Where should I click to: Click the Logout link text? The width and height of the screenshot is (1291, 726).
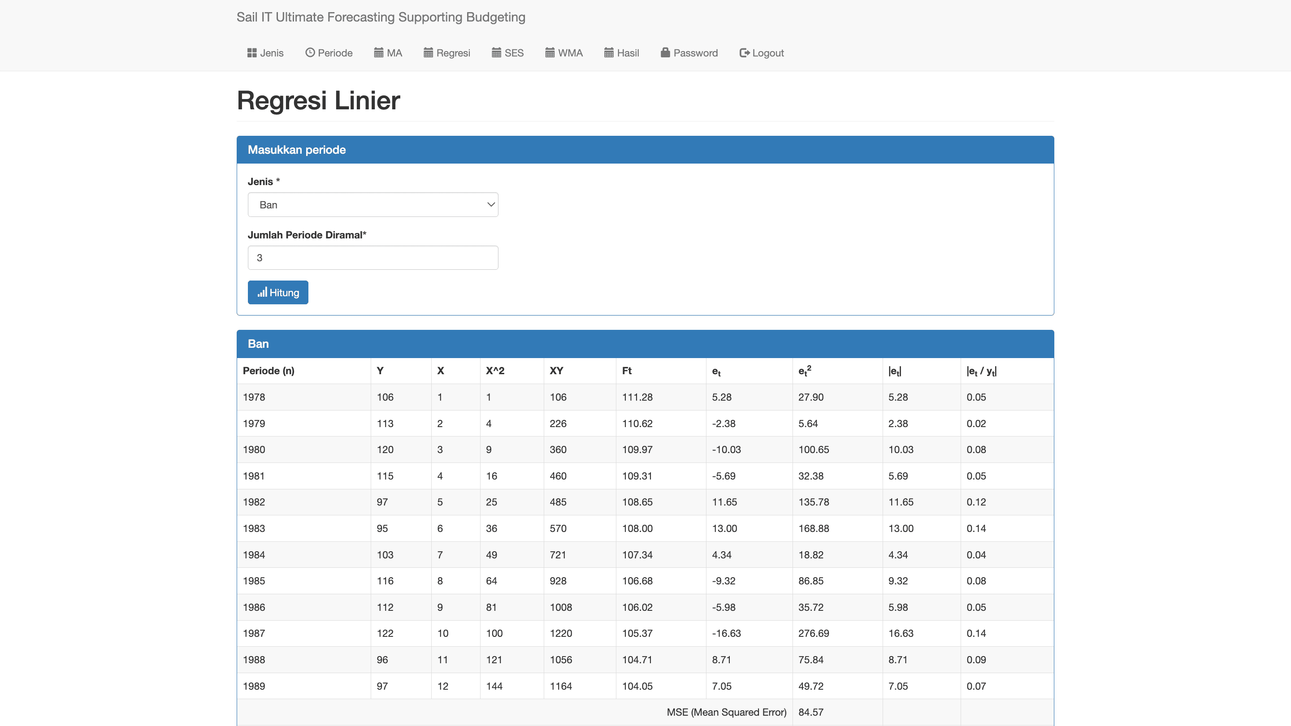pos(768,52)
